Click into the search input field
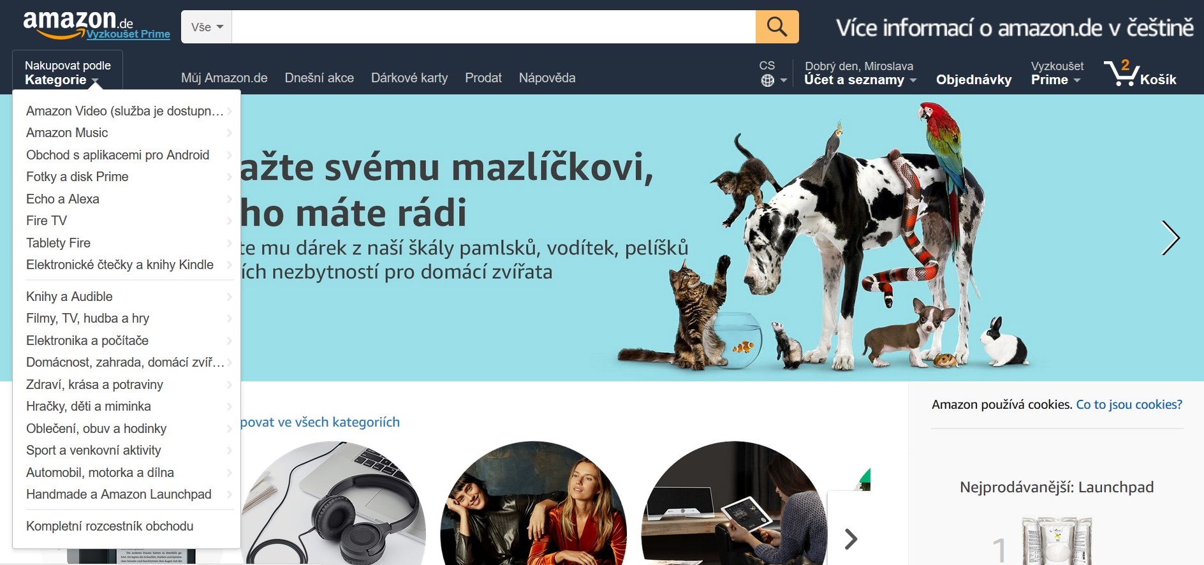The width and height of the screenshot is (1204, 565). coord(494,27)
